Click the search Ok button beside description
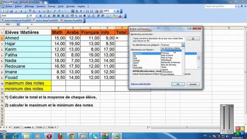 point(193,39)
